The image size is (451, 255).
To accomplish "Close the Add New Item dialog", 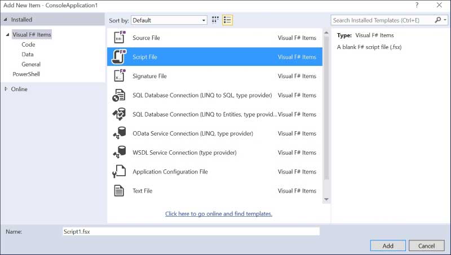I will 439,5.
